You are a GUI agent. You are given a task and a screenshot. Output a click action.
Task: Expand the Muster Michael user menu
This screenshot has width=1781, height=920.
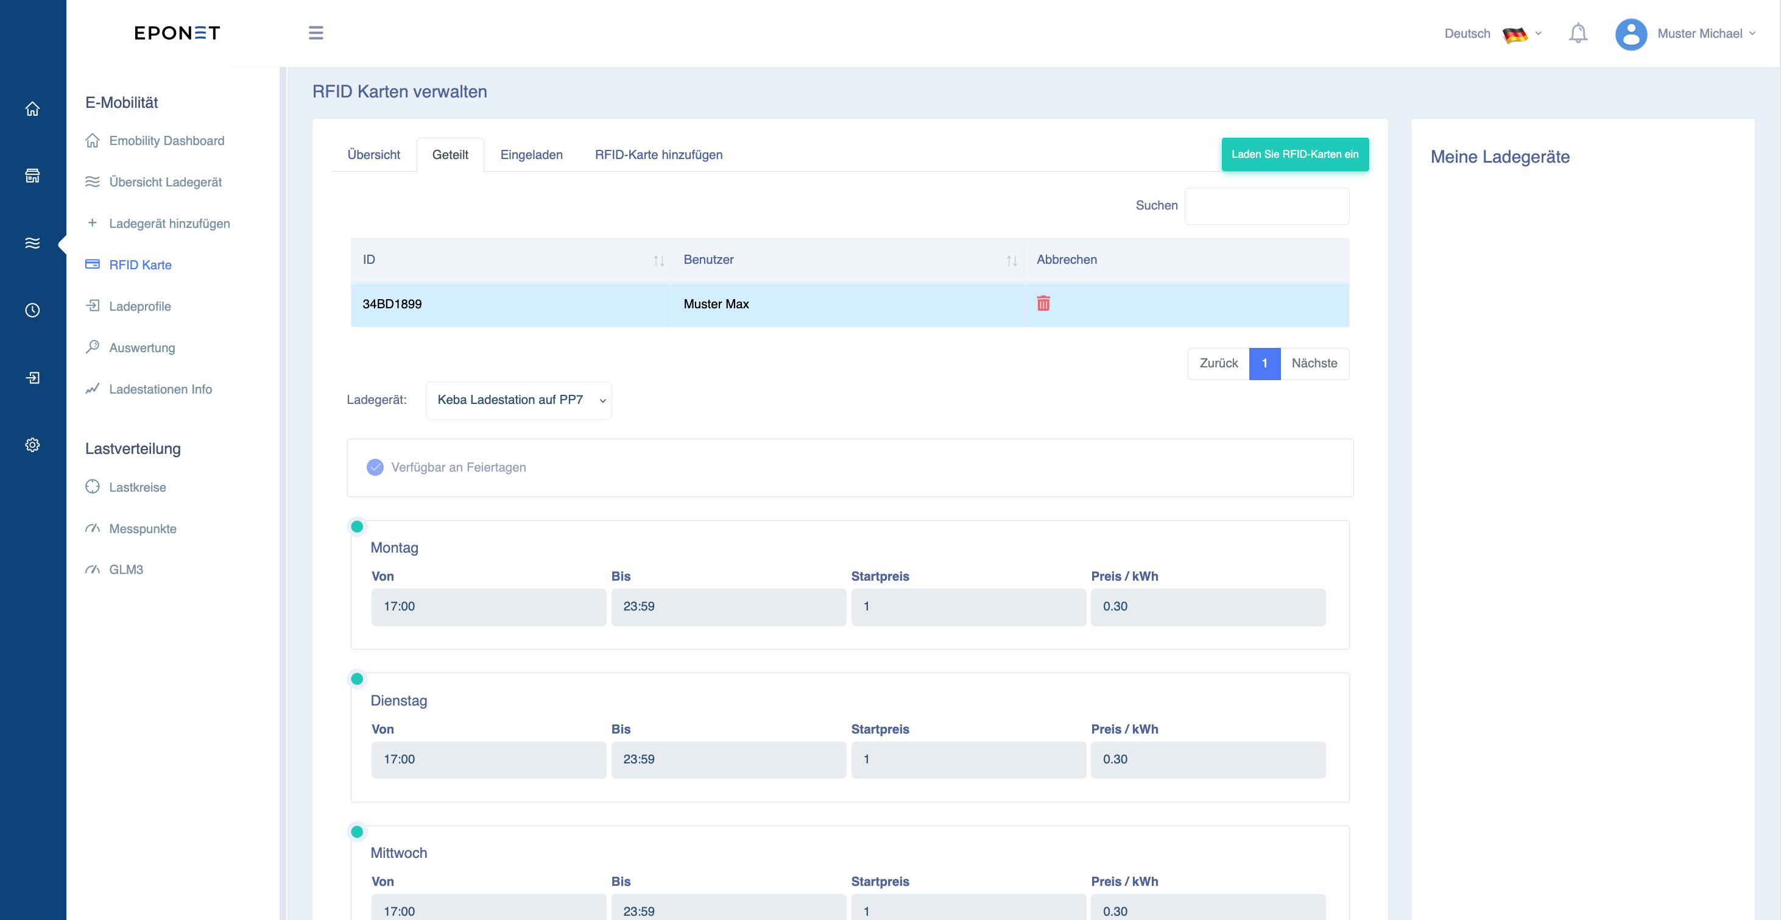coord(1705,34)
